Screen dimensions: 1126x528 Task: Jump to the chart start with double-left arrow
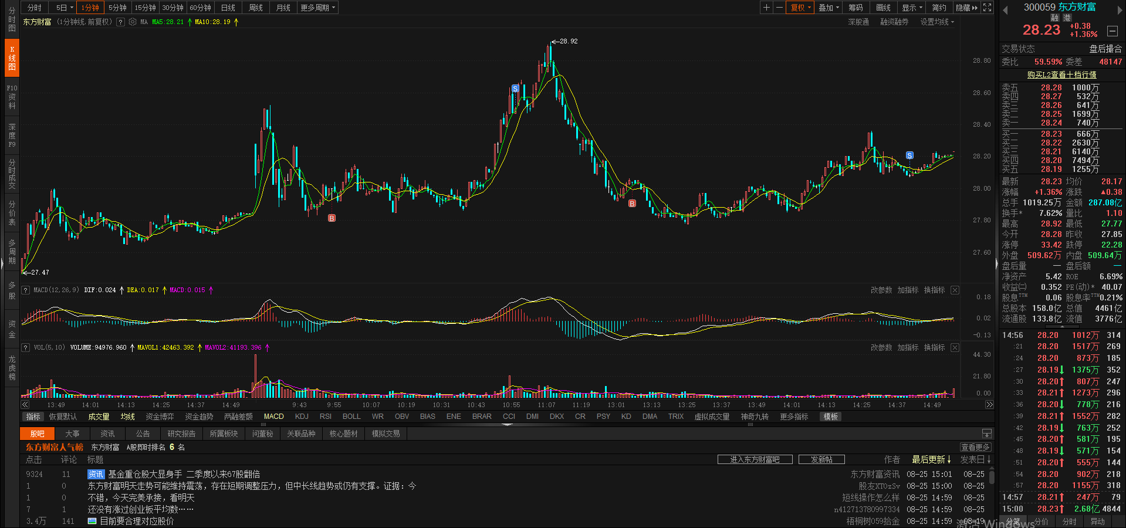(25, 405)
